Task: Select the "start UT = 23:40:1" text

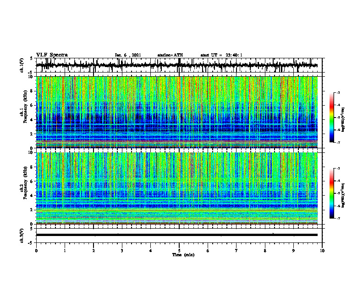Action: [x=221, y=55]
